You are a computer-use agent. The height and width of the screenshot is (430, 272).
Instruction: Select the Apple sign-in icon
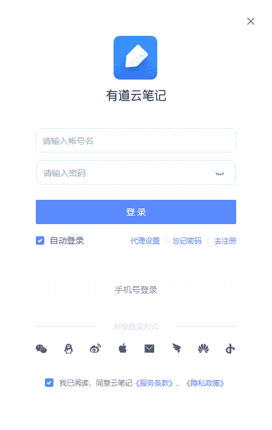pyautogui.click(x=122, y=348)
